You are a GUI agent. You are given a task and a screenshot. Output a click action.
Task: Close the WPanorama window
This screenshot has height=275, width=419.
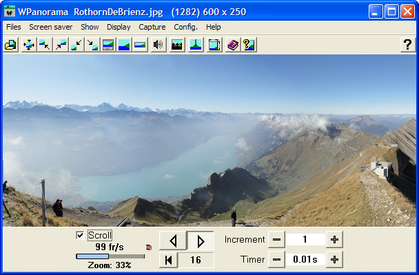click(407, 12)
